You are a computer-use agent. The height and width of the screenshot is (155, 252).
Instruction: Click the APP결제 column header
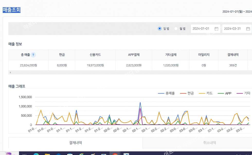click(134, 55)
